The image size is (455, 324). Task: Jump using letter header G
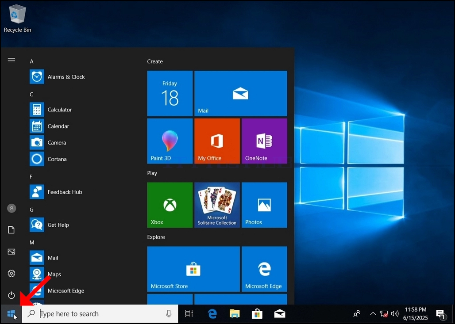pos(31,210)
